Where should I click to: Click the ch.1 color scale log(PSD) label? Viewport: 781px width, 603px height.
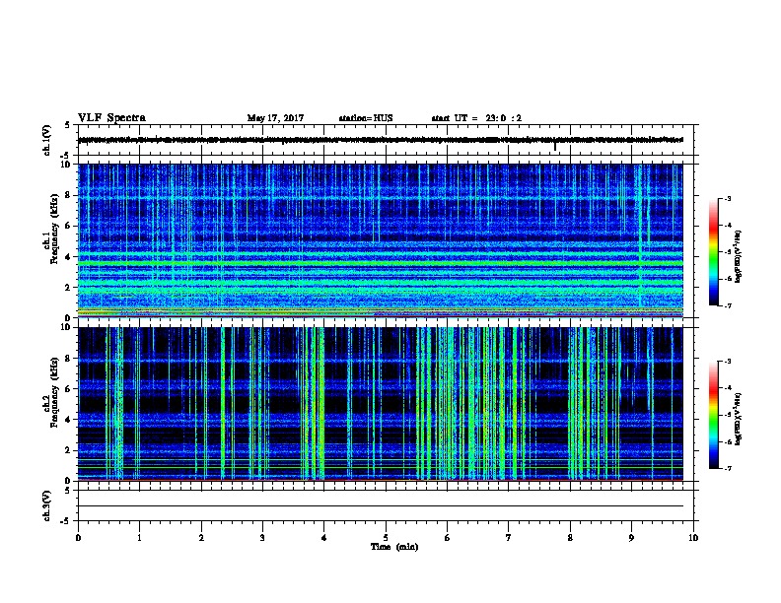click(x=739, y=256)
